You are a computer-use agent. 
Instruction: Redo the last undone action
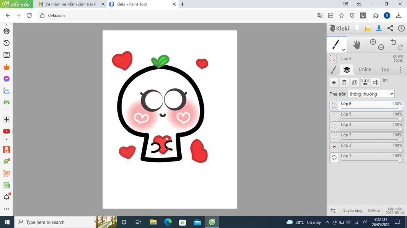(401, 47)
